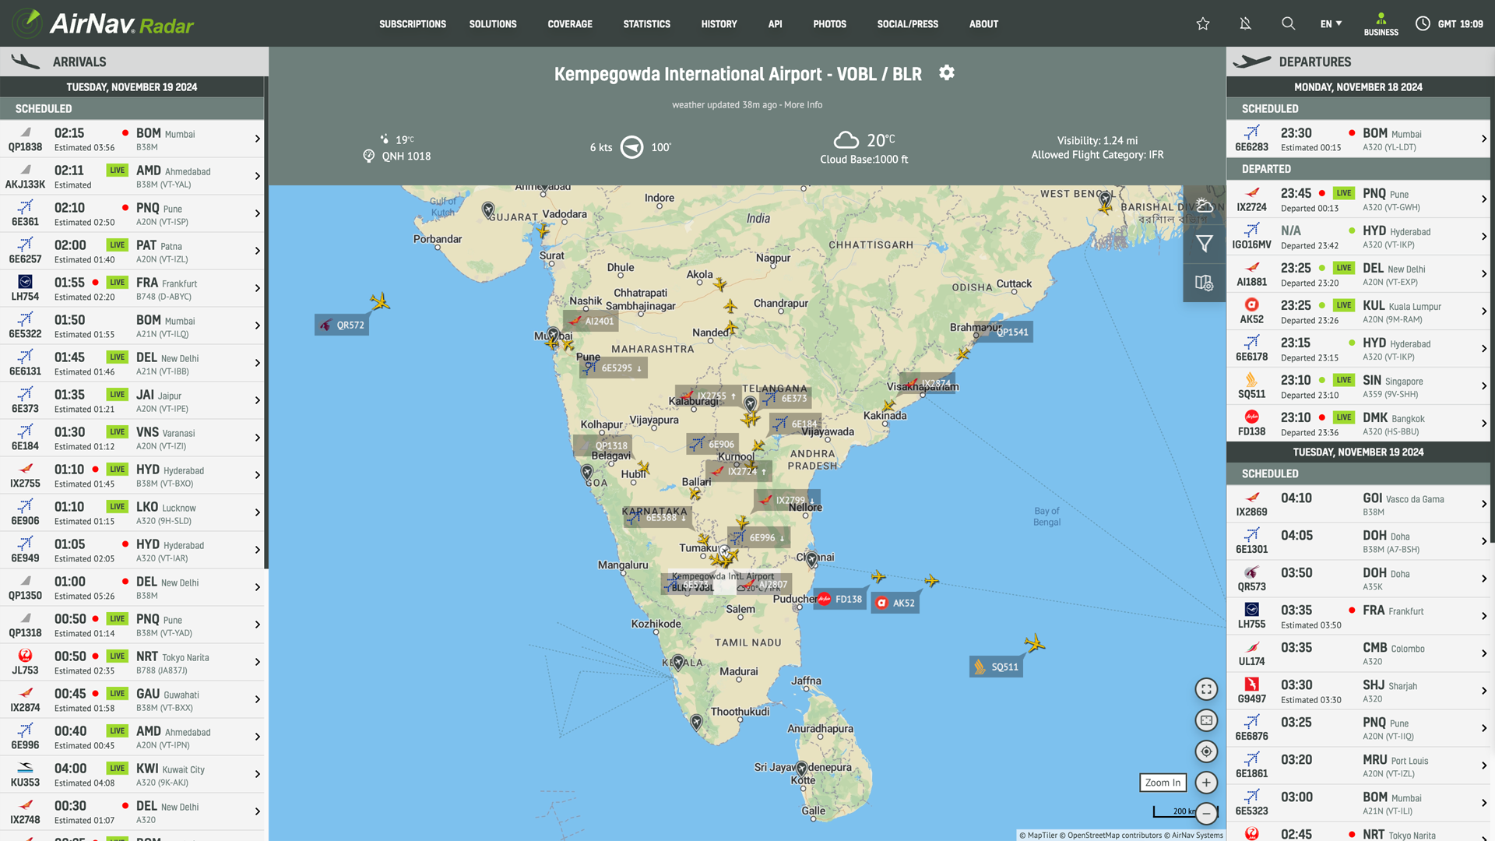The image size is (1495, 841).
Task: Expand QP1838 arrival from Mumbai
Action: [x=132, y=139]
